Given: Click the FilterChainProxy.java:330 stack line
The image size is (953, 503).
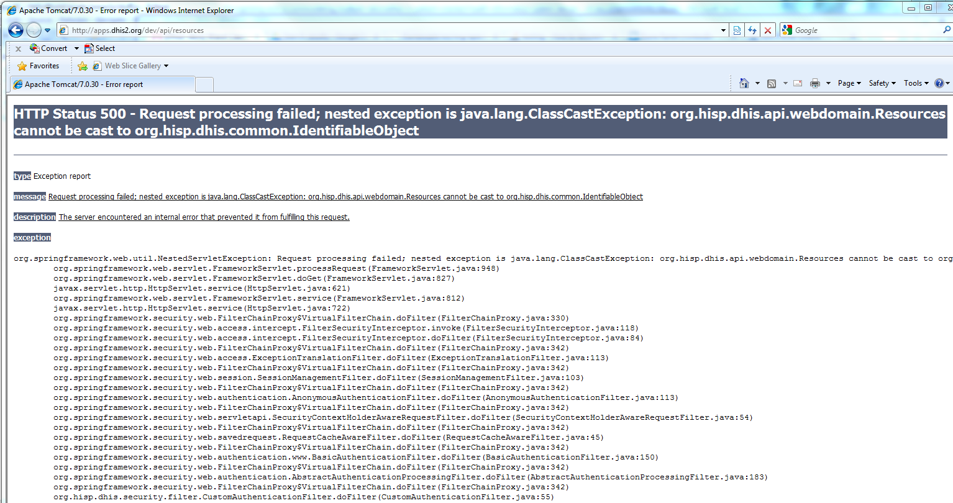Looking at the screenshot, I should 311,318.
